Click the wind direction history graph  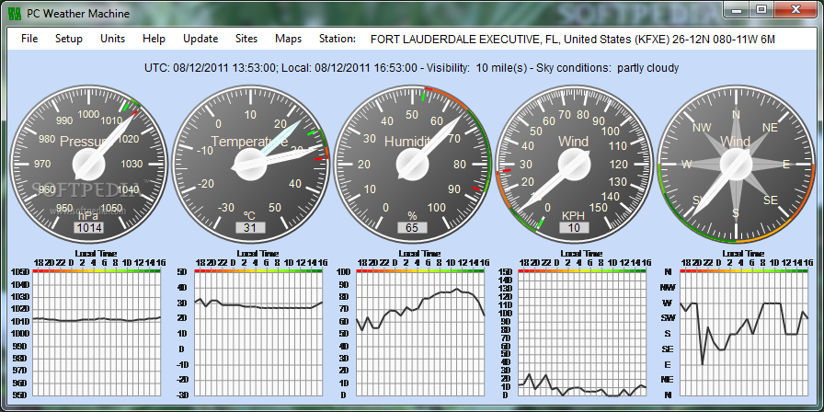tap(744, 334)
